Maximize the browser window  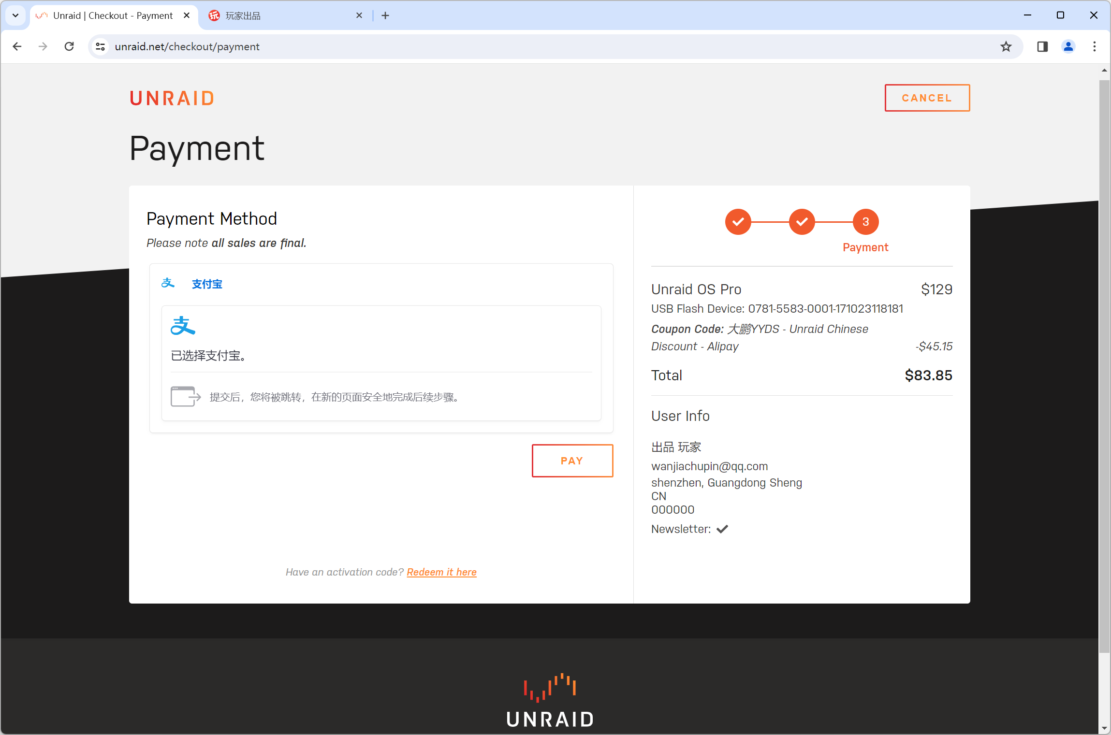1060,15
